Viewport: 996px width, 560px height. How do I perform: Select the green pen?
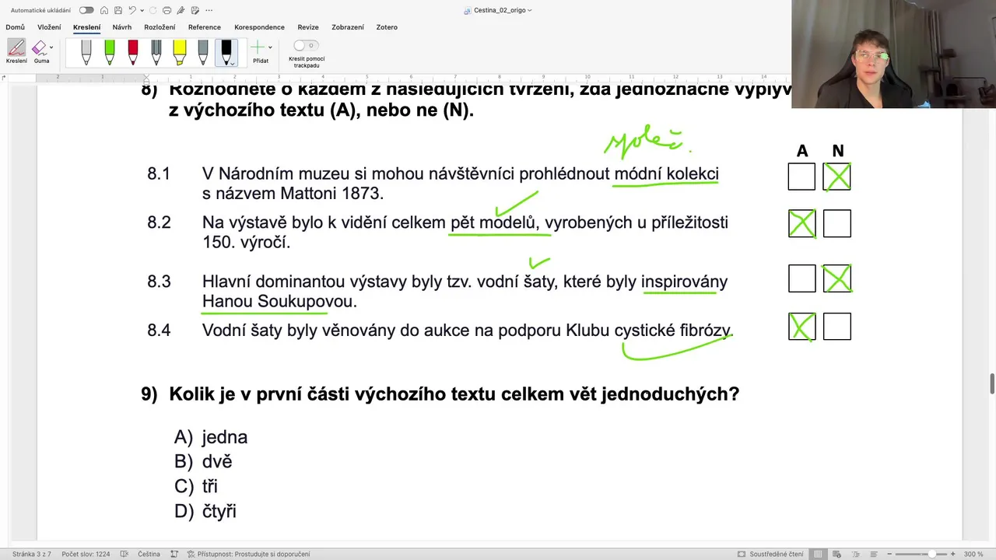tap(110, 53)
